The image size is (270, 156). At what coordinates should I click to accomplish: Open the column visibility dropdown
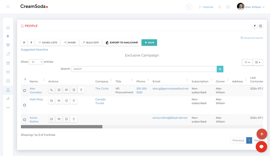point(258,62)
